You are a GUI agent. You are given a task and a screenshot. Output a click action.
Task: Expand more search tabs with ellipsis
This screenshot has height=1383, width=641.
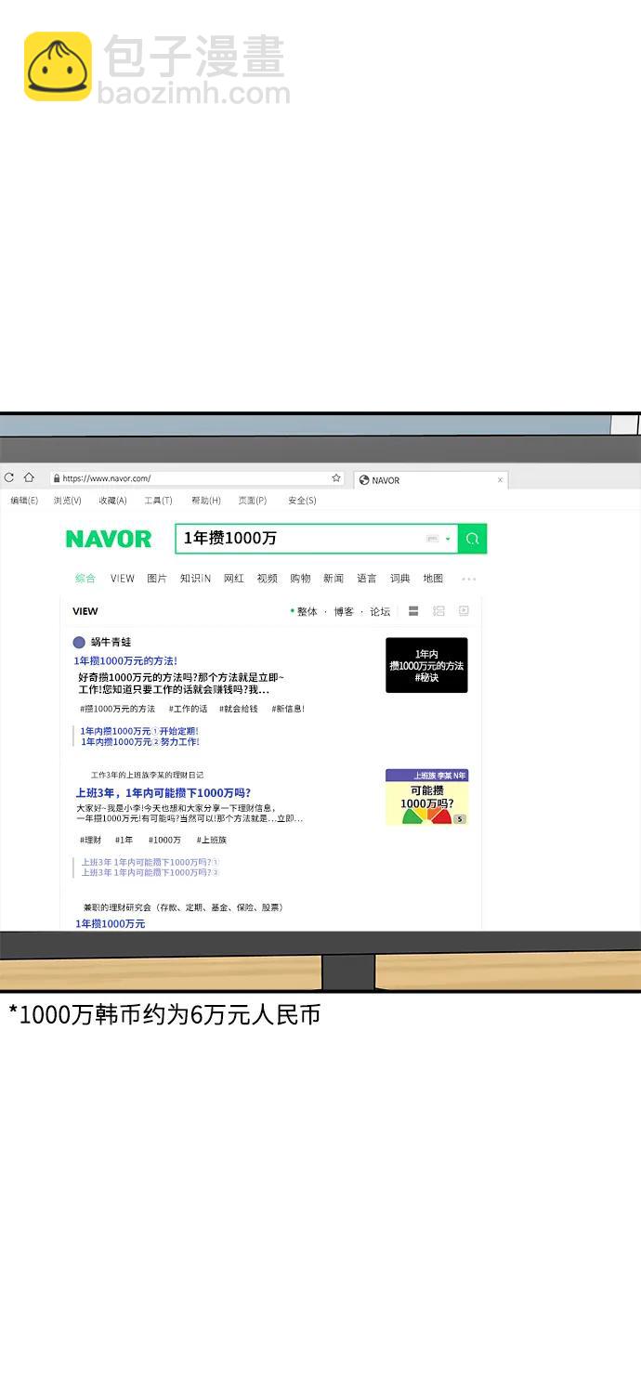pyautogui.click(x=469, y=579)
